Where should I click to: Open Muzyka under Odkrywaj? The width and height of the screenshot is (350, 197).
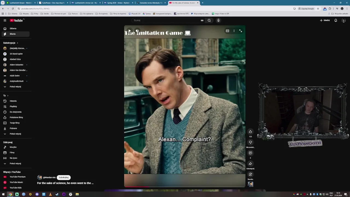(16, 147)
